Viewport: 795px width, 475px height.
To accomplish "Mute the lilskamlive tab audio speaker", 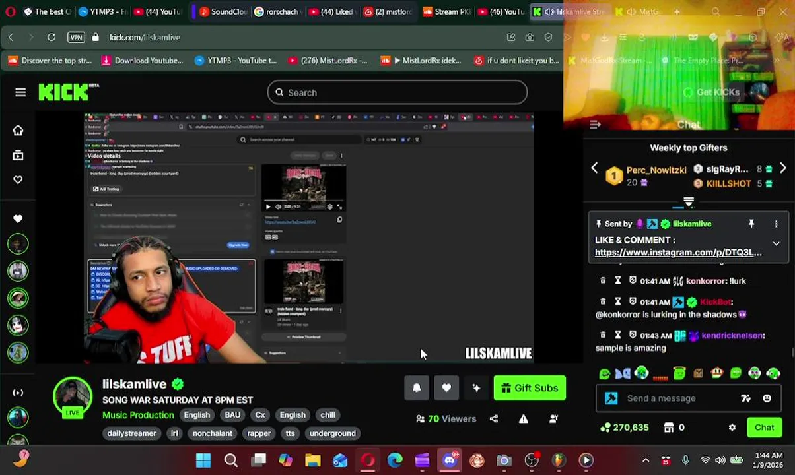I will 548,11.
